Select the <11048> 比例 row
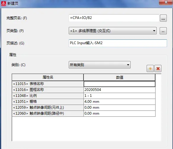 [48, 96]
